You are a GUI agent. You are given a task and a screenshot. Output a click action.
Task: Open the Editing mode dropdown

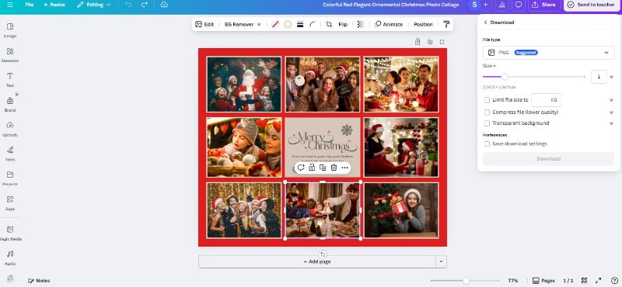(x=94, y=5)
